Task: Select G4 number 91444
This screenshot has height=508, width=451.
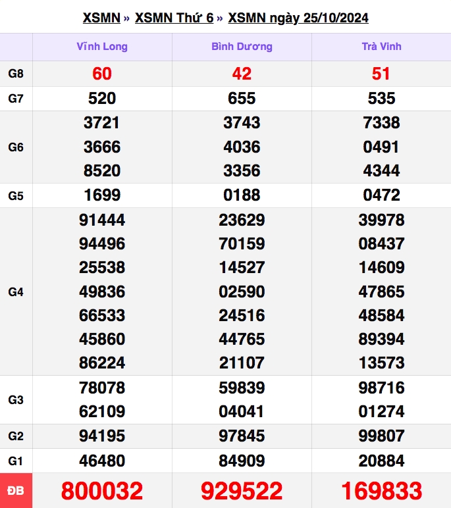Action: (x=102, y=220)
